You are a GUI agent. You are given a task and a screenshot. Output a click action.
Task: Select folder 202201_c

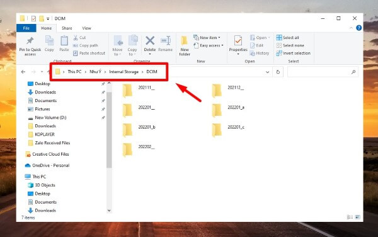pos(228,130)
